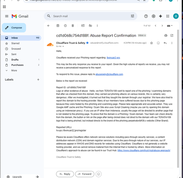Open the Sent folder

(14, 54)
